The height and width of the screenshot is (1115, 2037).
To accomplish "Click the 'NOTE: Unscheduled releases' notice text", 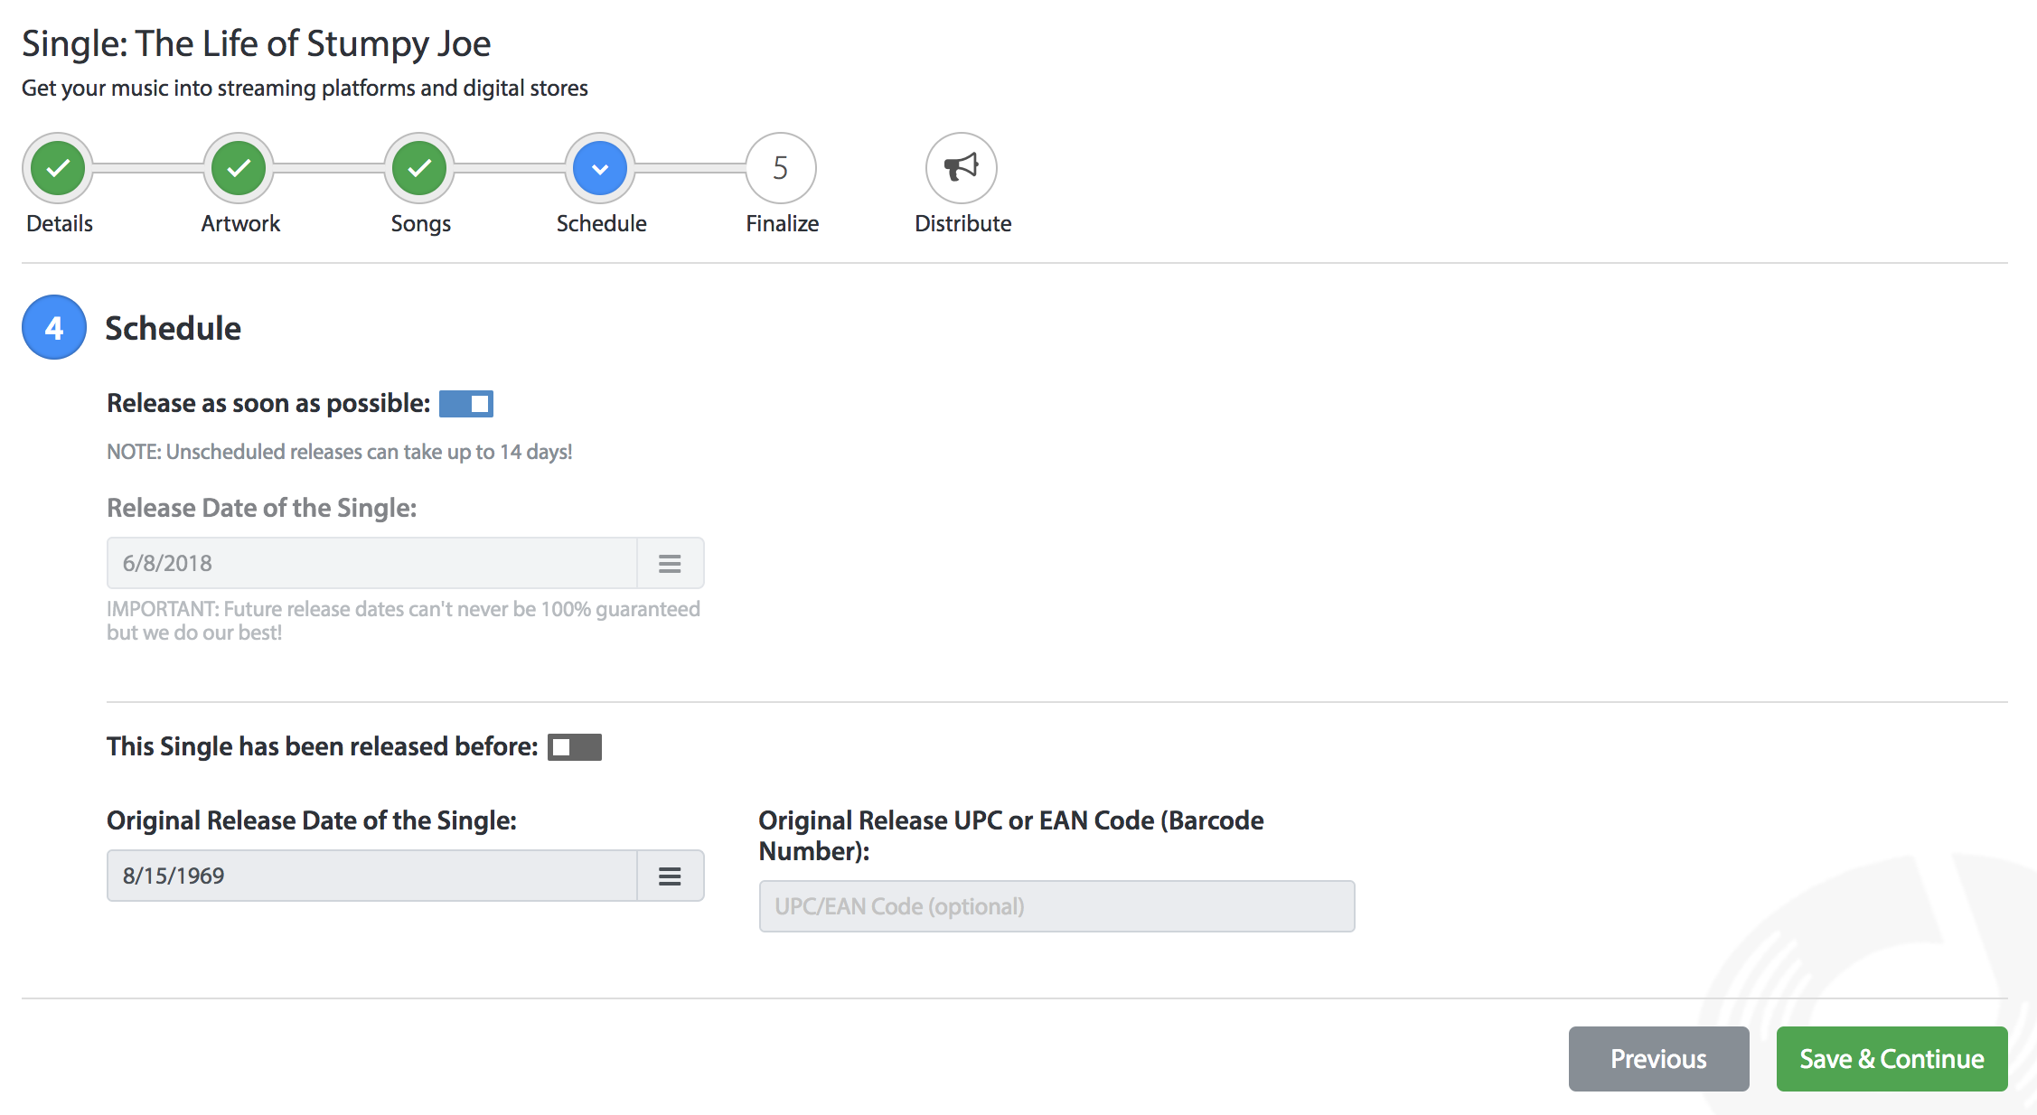I will (340, 452).
